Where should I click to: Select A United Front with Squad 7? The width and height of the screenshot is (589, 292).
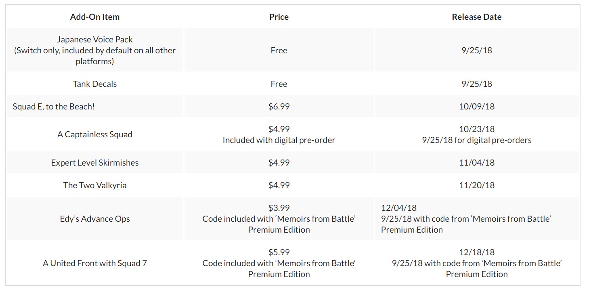95,263
